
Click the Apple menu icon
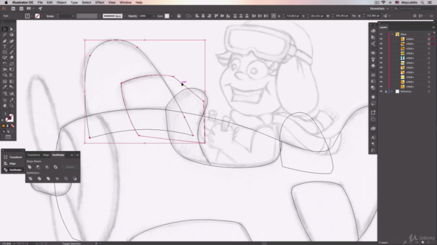(6, 3)
